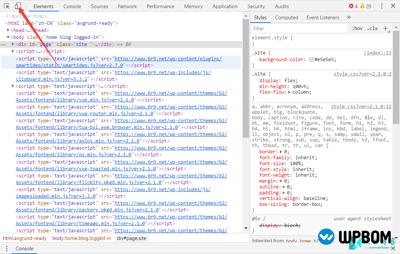Expand the border shorthand triangle
This screenshot has height=254, width=400.
pyautogui.click(x=281, y=152)
